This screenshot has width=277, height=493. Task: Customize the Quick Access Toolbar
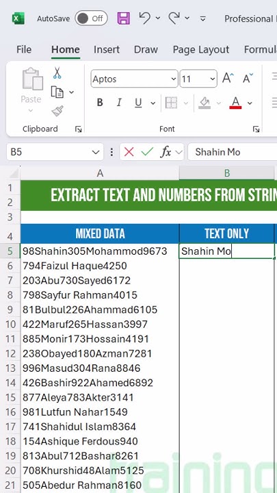point(203,19)
